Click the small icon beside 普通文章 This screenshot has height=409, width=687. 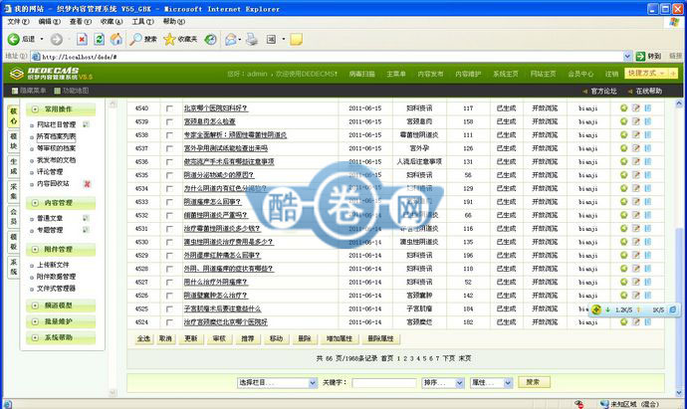[86, 218]
